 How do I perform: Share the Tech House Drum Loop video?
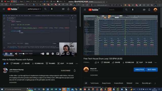pos(116,62)
